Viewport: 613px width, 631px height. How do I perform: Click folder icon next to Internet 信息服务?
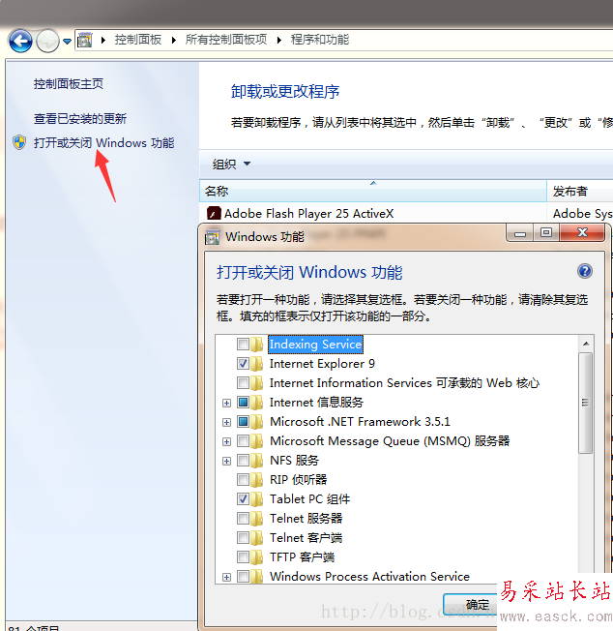coord(256,402)
